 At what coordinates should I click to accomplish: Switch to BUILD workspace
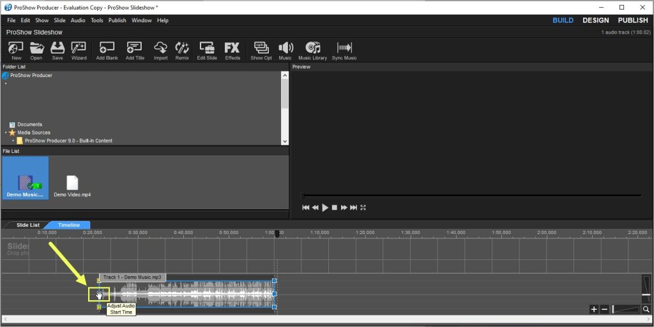tap(563, 20)
